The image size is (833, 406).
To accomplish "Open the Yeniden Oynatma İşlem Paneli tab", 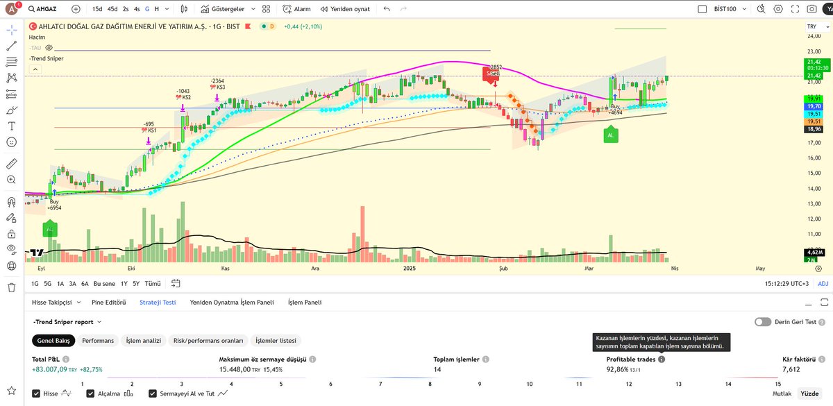I will 232,303.
